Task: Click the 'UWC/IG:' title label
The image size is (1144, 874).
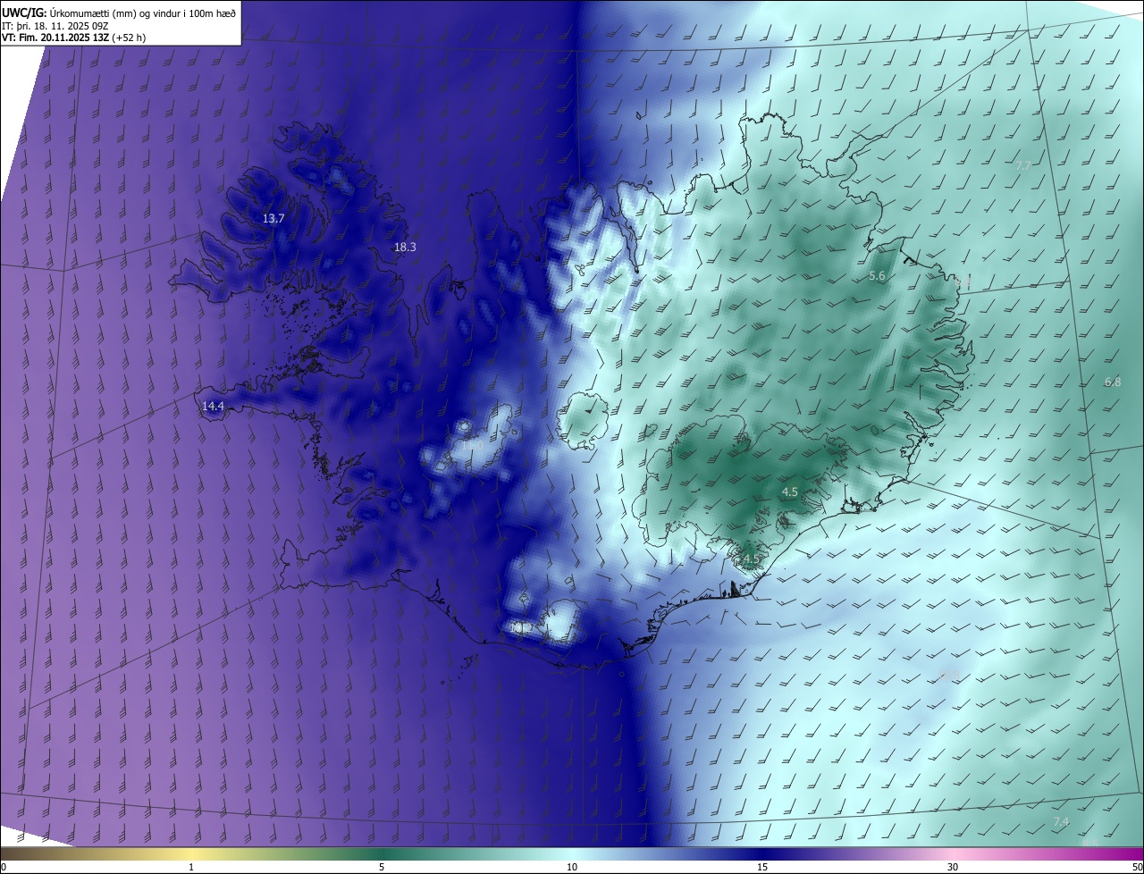Action: [24, 13]
